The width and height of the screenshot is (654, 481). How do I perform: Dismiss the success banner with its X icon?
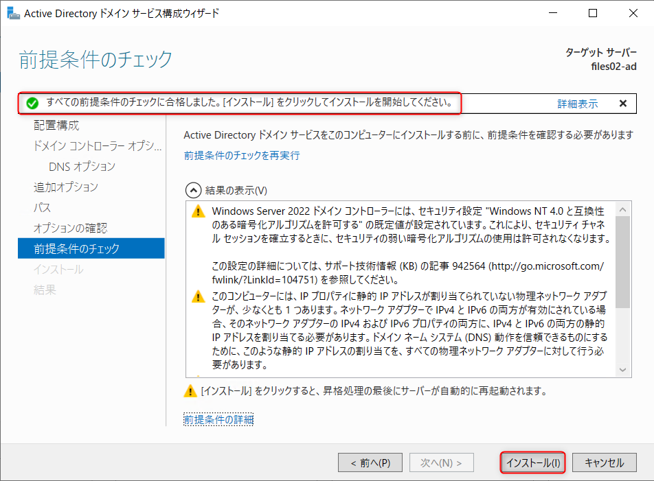click(622, 103)
